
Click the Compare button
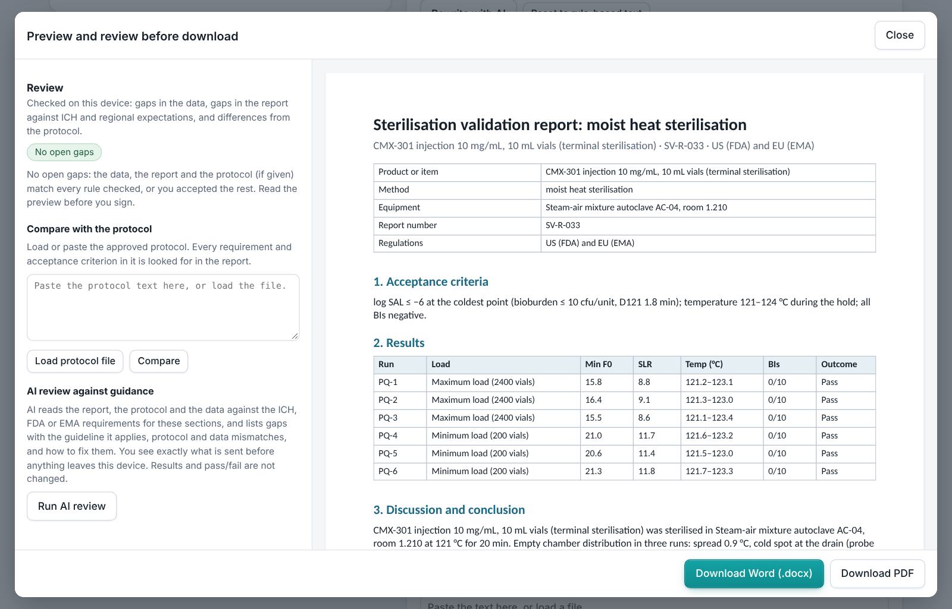click(159, 361)
